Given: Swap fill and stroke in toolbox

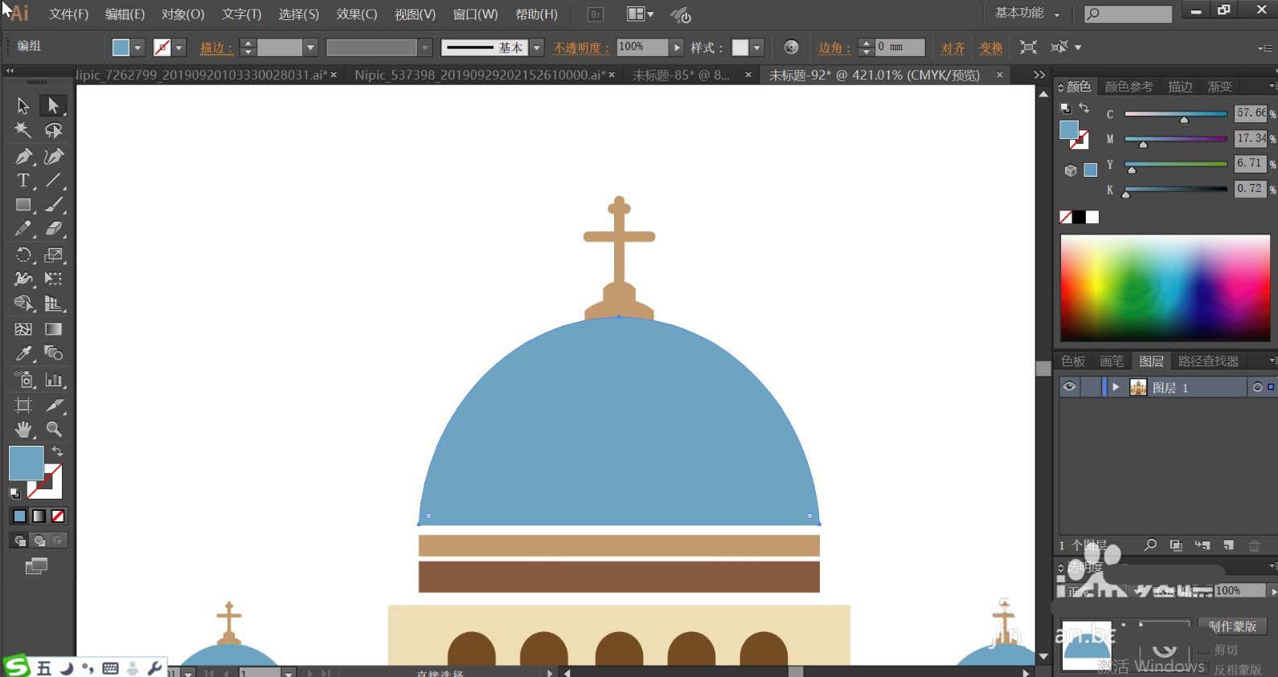Looking at the screenshot, I should click(57, 451).
